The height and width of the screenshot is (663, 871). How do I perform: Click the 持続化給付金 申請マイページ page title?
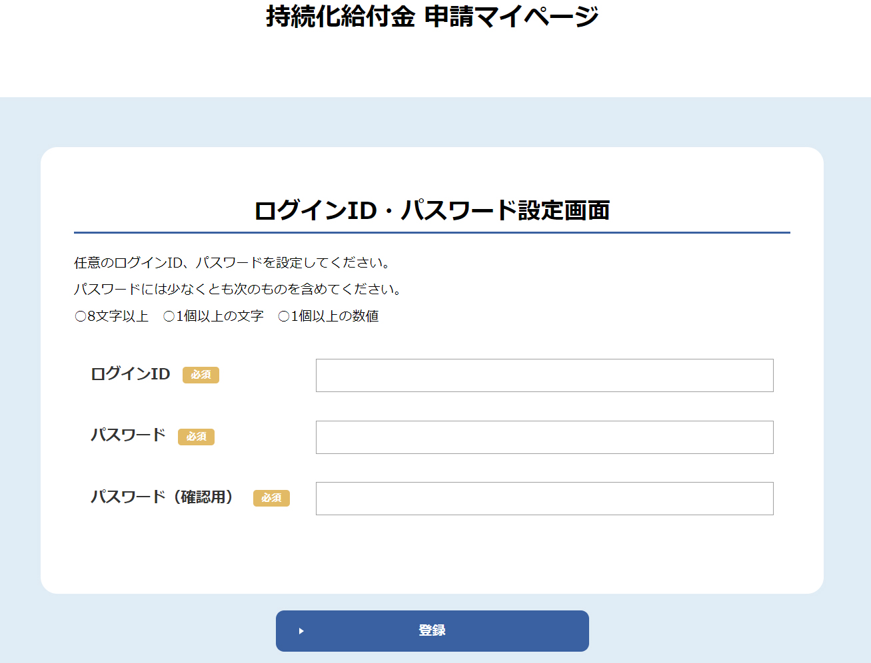click(x=433, y=17)
